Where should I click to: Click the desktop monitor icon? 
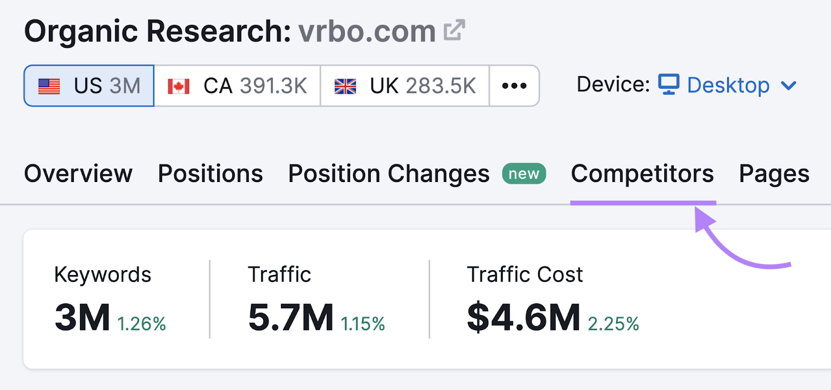click(x=669, y=85)
